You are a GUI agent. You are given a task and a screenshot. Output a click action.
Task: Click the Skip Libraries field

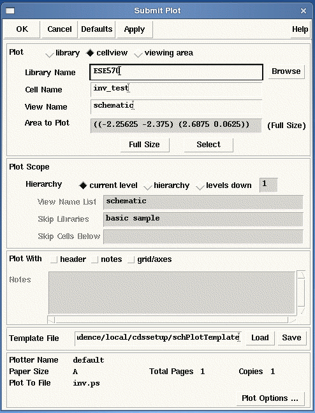(203, 219)
